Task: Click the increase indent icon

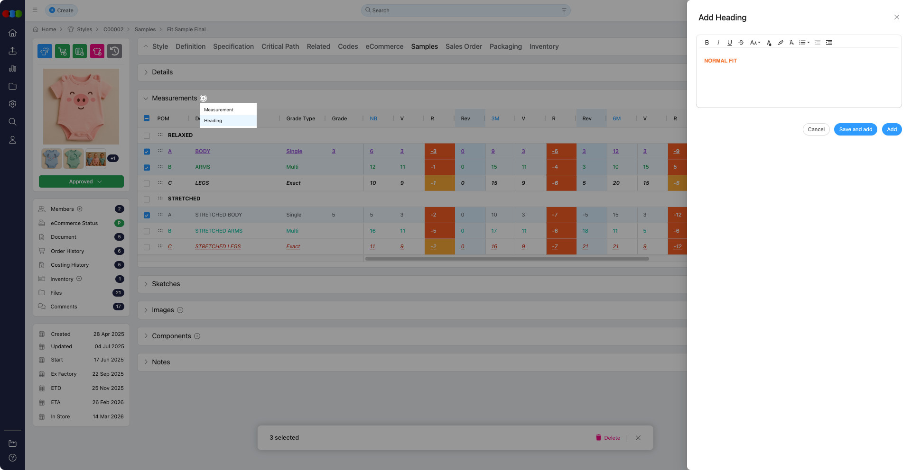Action: [829, 43]
